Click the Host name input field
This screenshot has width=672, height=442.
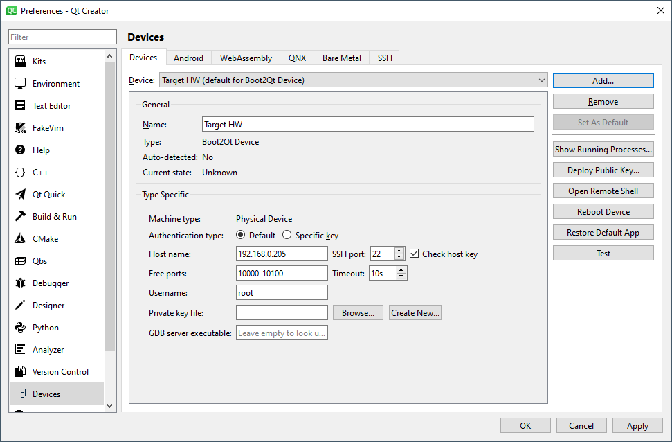point(282,254)
